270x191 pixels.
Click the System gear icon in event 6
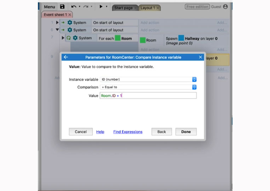70,30
